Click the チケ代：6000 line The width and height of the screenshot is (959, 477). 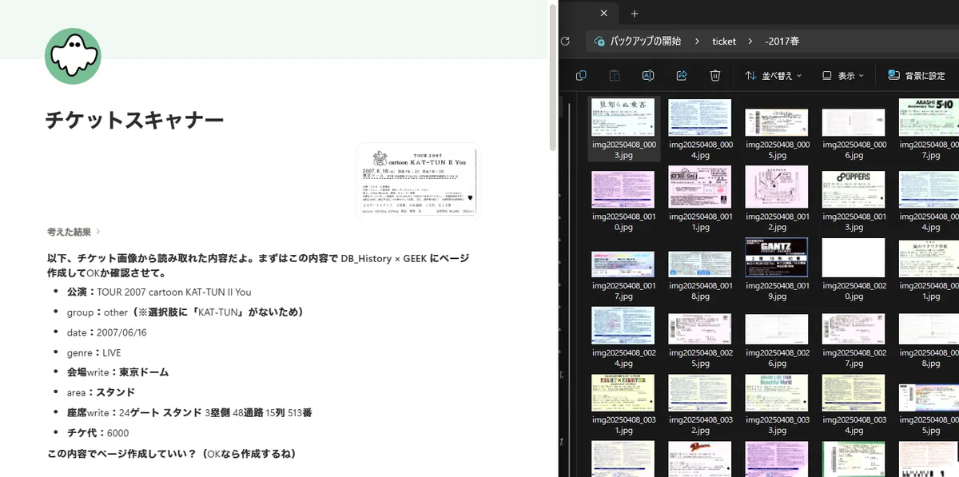coord(98,433)
